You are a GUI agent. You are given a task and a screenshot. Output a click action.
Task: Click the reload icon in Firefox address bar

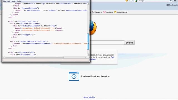pos(132,1)
